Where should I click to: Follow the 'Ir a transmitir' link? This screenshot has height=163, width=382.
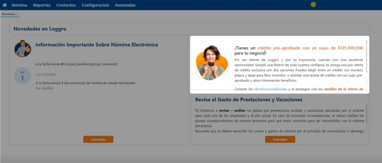tap(46, 74)
